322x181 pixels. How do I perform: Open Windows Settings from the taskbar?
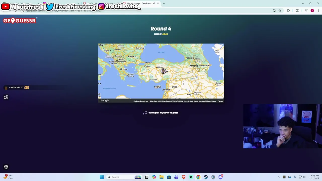[213, 177]
